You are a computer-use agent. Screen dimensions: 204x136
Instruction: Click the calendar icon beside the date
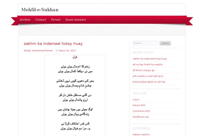click(x=57, y=51)
